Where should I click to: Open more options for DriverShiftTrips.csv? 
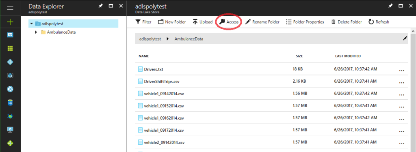tap(402, 83)
